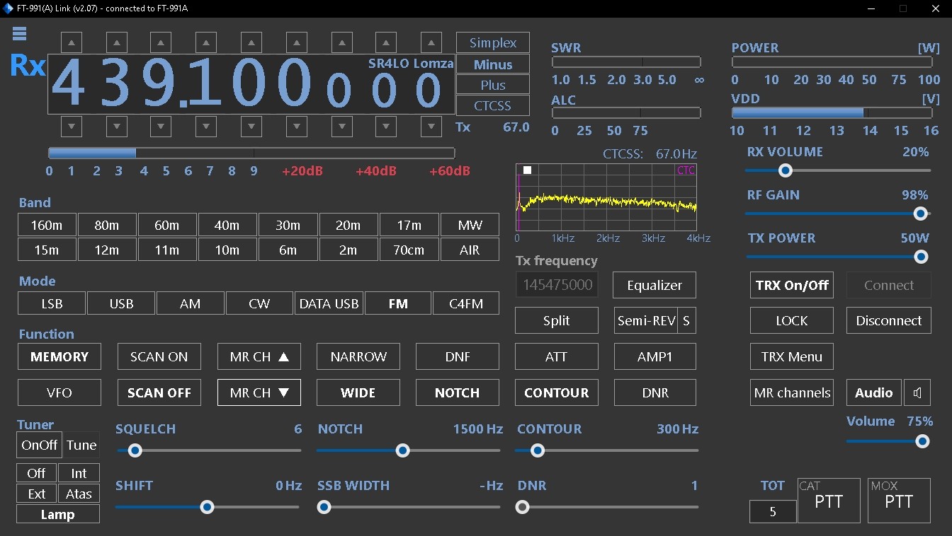Select Minus repeater shift
Screen dimensions: 952x536
pyautogui.click(x=493, y=64)
